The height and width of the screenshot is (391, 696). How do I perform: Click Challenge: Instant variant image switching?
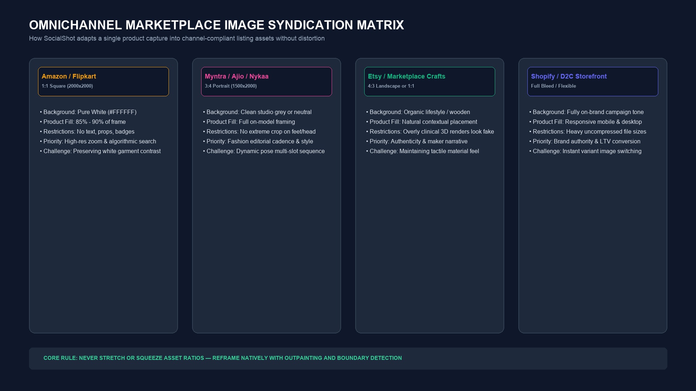click(x=585, y=151)
